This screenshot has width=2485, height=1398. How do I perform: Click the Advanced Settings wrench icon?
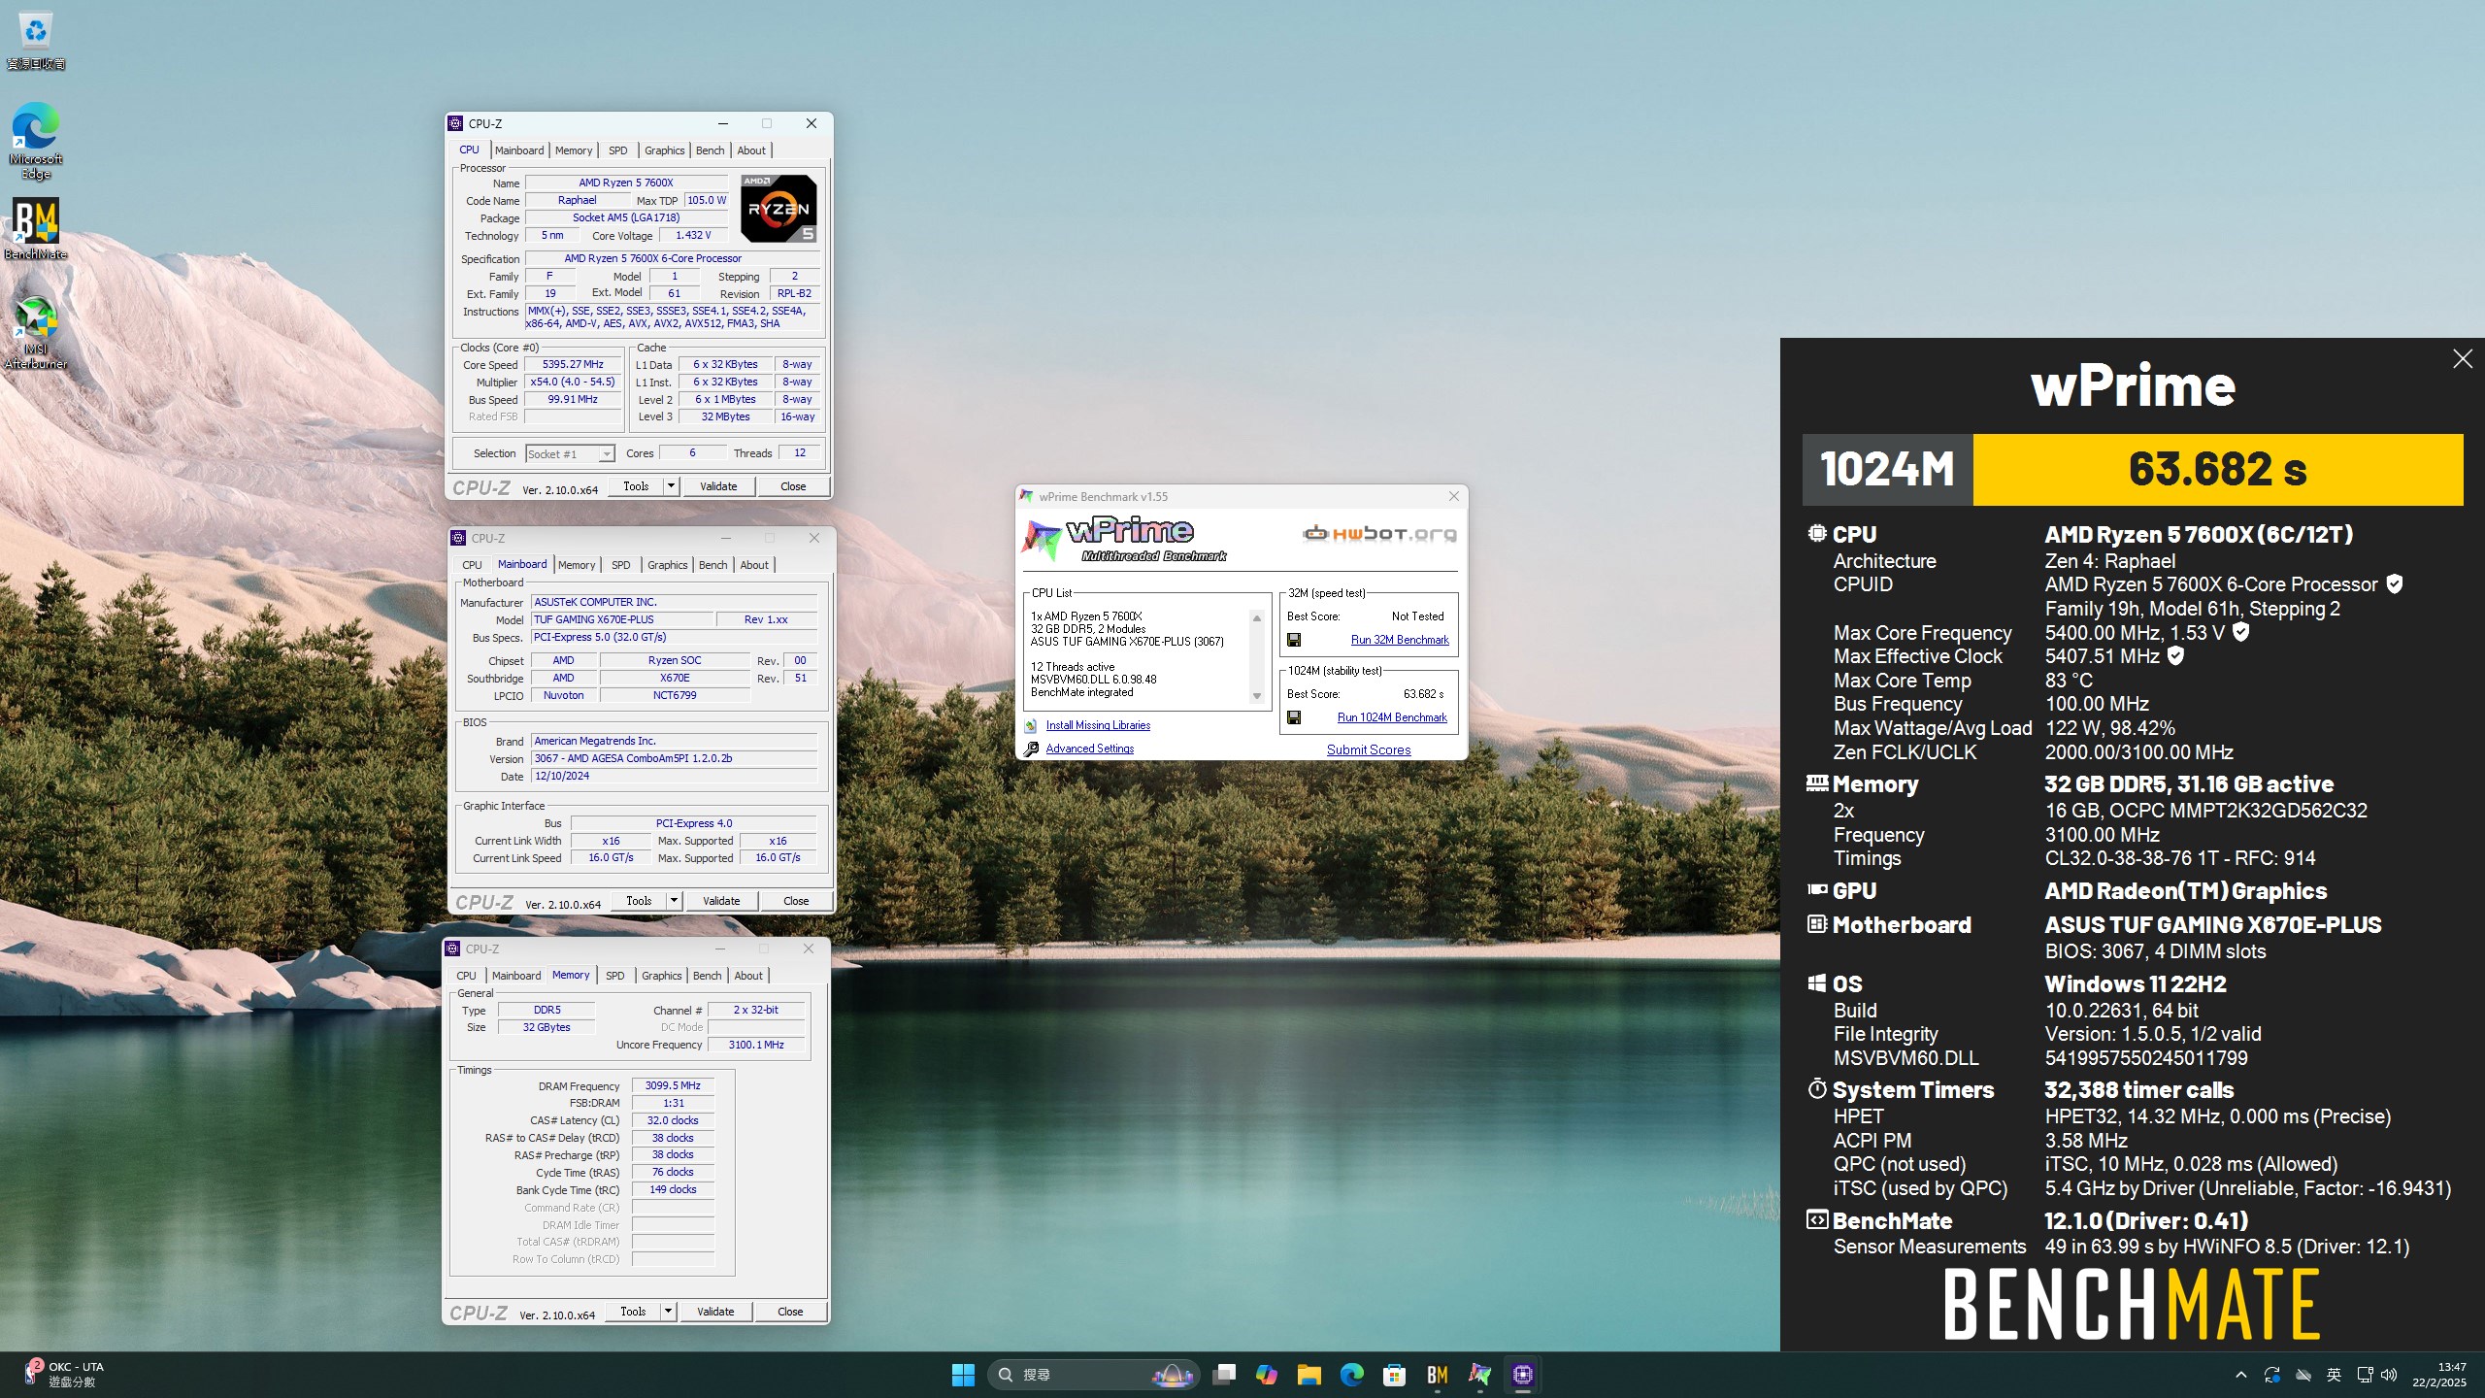1031,749
